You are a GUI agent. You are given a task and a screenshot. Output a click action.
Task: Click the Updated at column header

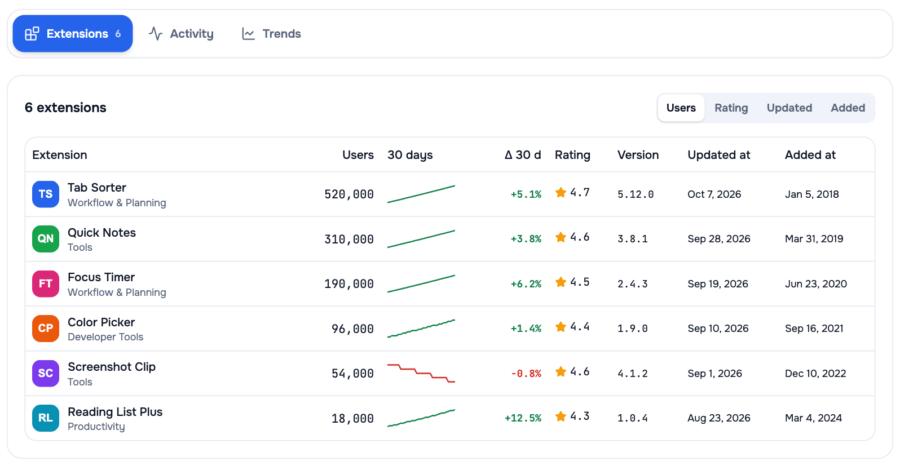coord(719,155)
